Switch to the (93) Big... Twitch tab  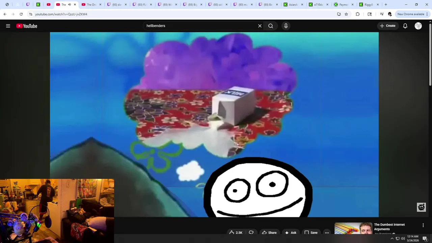coord(192,5)
